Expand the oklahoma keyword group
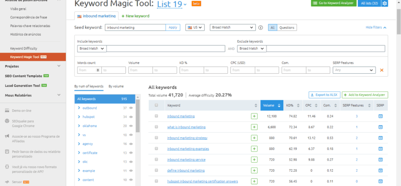 coord(79,126)
